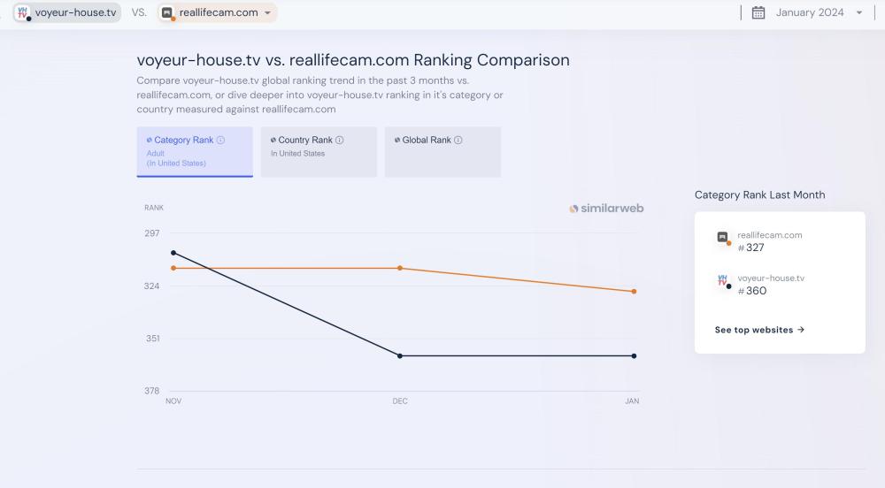Screen dimensions: 885x488
Task: Expand the January 2024 date picker arrow
Action: pos(859,12)
